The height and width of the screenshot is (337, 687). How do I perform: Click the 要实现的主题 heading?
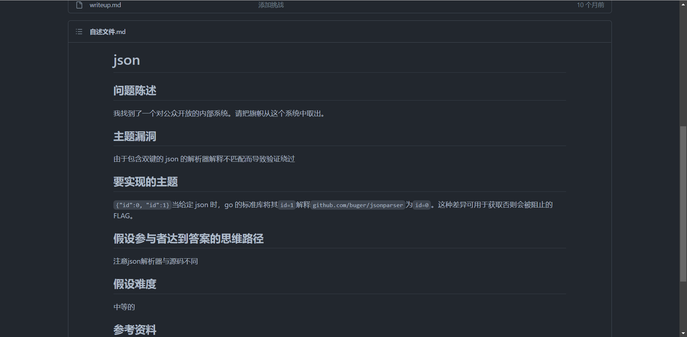146,182
